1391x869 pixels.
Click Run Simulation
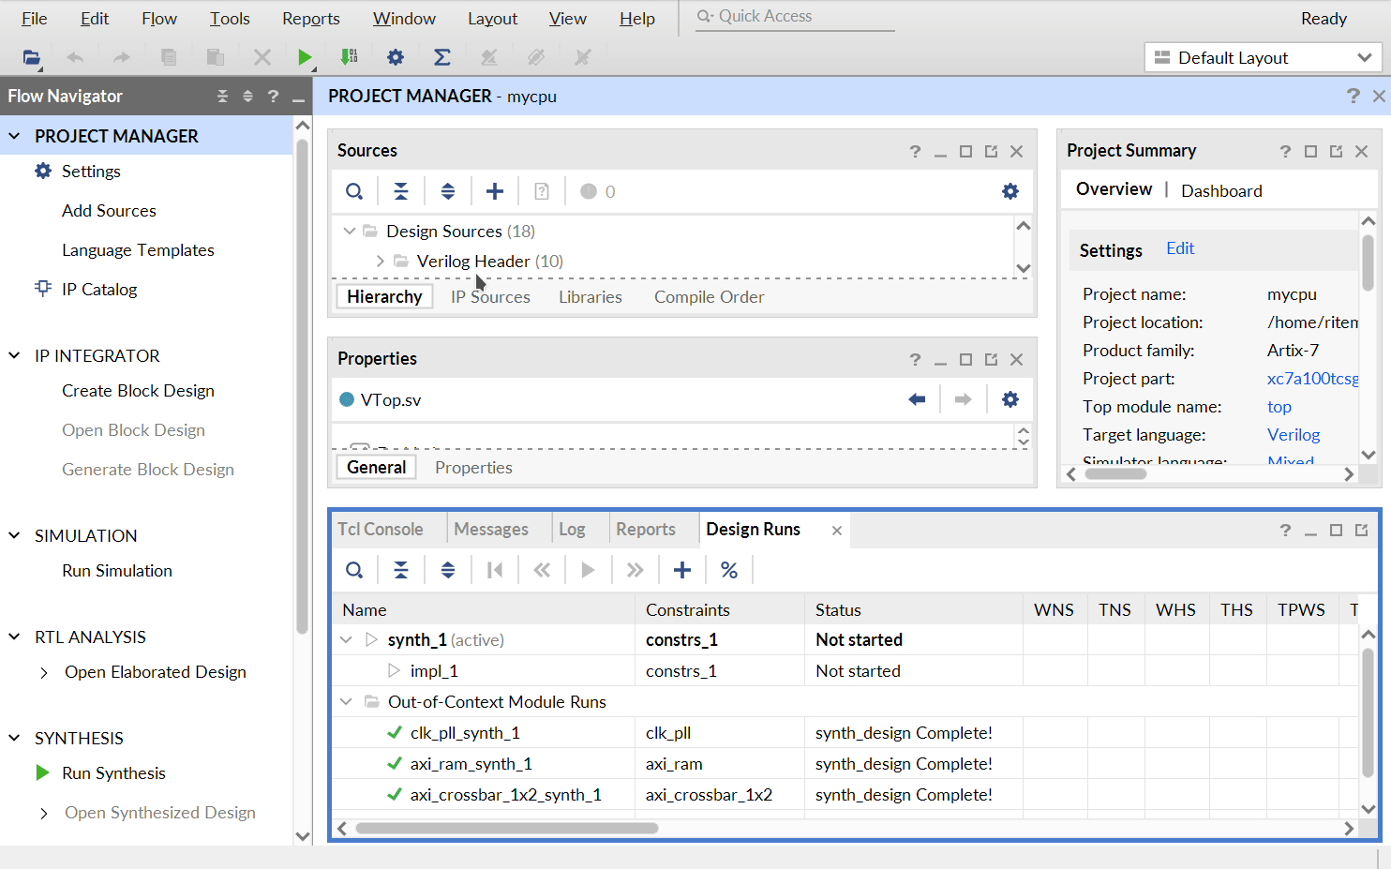tap(117, 570)
